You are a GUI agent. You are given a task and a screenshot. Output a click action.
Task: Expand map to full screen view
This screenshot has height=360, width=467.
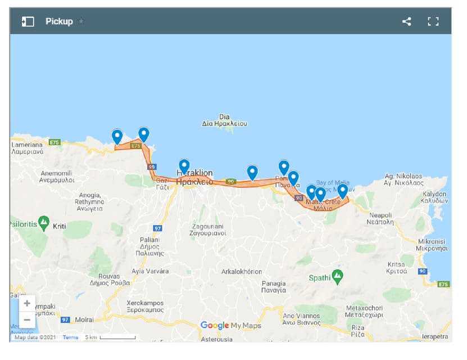click(433, 21)
